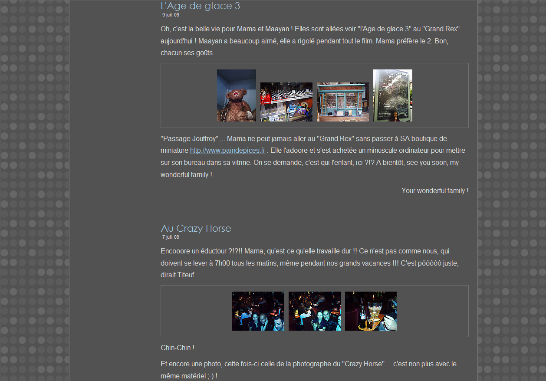Screen dimensions: 546x381
Task: Click the dotted background right of the page
Action: (x=511, y=191)
